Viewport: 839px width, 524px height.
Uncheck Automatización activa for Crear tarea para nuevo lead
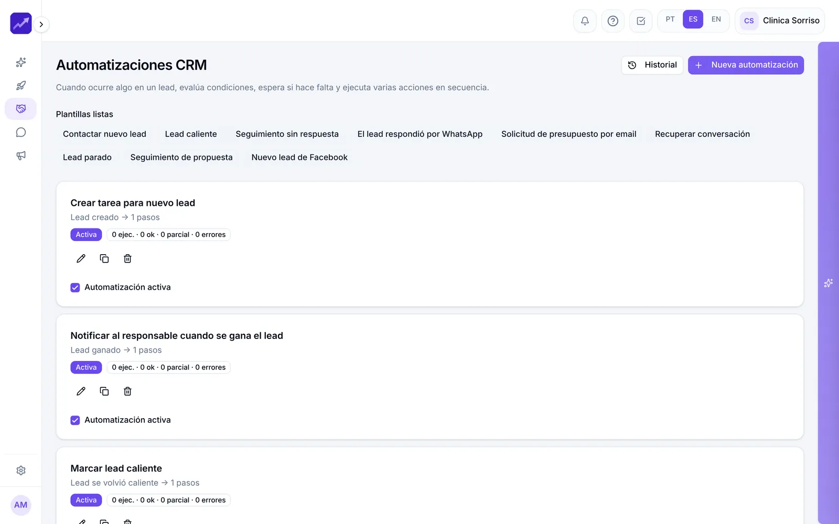point(75,288)
